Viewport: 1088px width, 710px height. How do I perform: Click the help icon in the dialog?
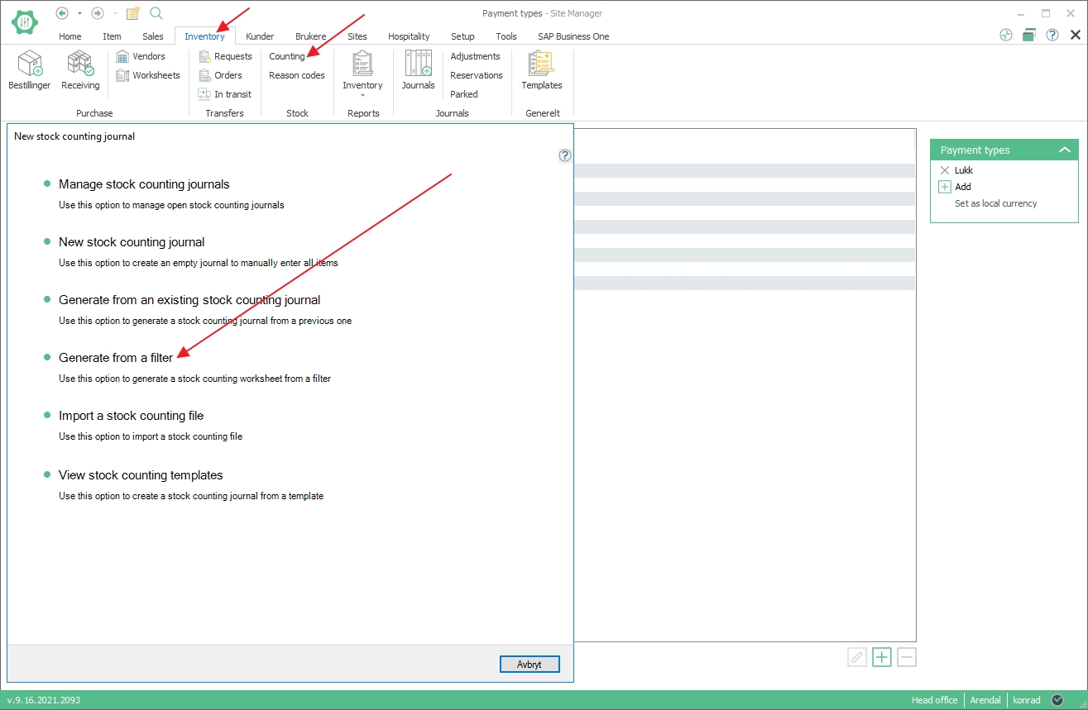tap(565, 155)
